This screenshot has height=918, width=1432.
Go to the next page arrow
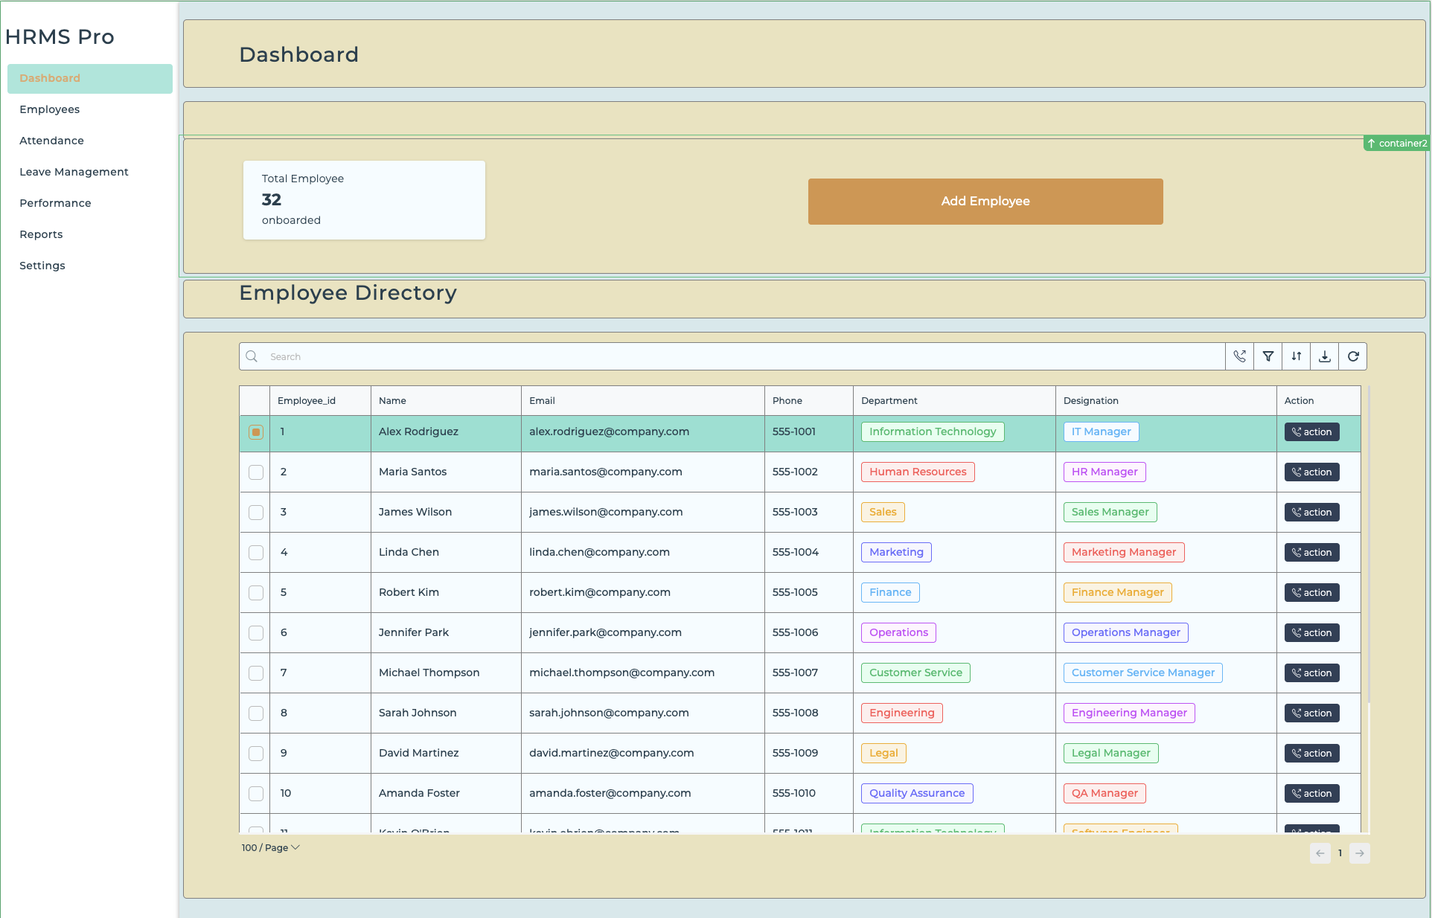1360,853
